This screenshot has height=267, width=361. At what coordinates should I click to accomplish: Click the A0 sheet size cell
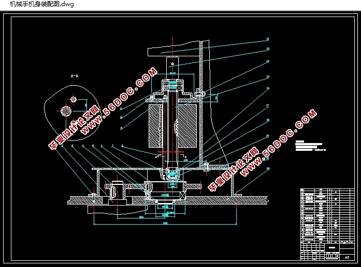coord(346,257)
